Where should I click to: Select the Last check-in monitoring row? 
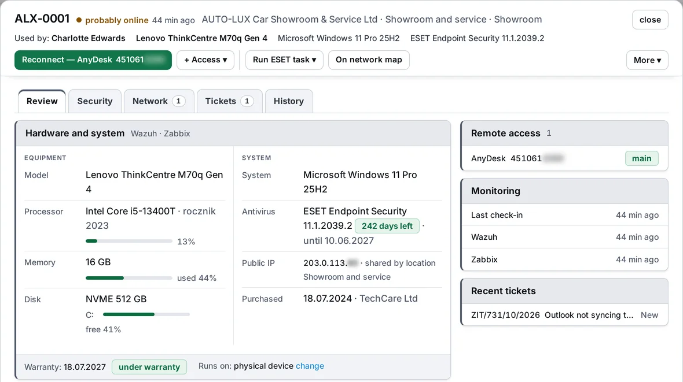[x=564, y=215]
